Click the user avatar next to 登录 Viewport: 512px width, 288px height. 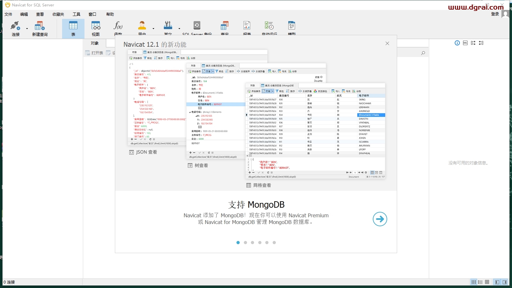point(505,14)
